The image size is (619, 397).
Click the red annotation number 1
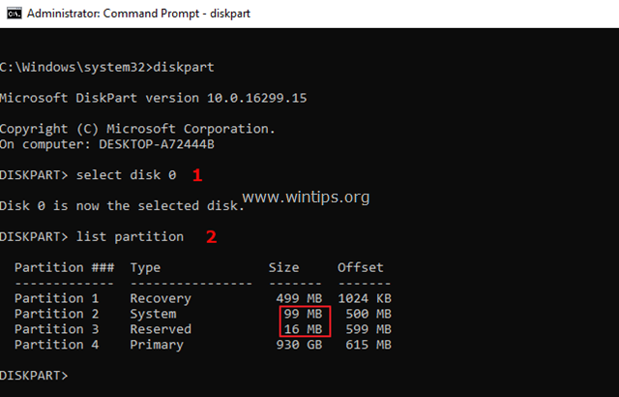point(197,175)
